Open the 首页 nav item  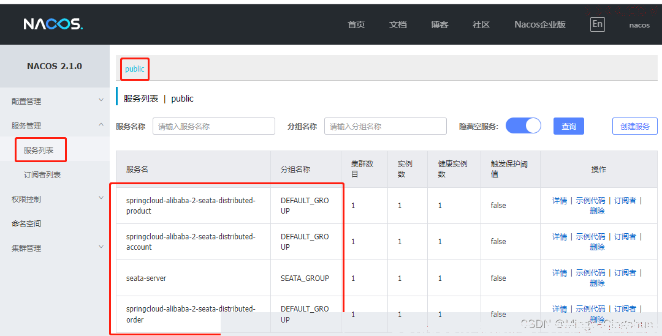pyautogui.click(x=356, y=24)
